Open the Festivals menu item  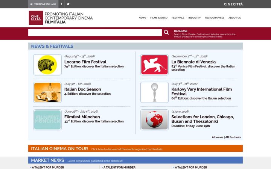pyautogui.click(x=178, y=18)
